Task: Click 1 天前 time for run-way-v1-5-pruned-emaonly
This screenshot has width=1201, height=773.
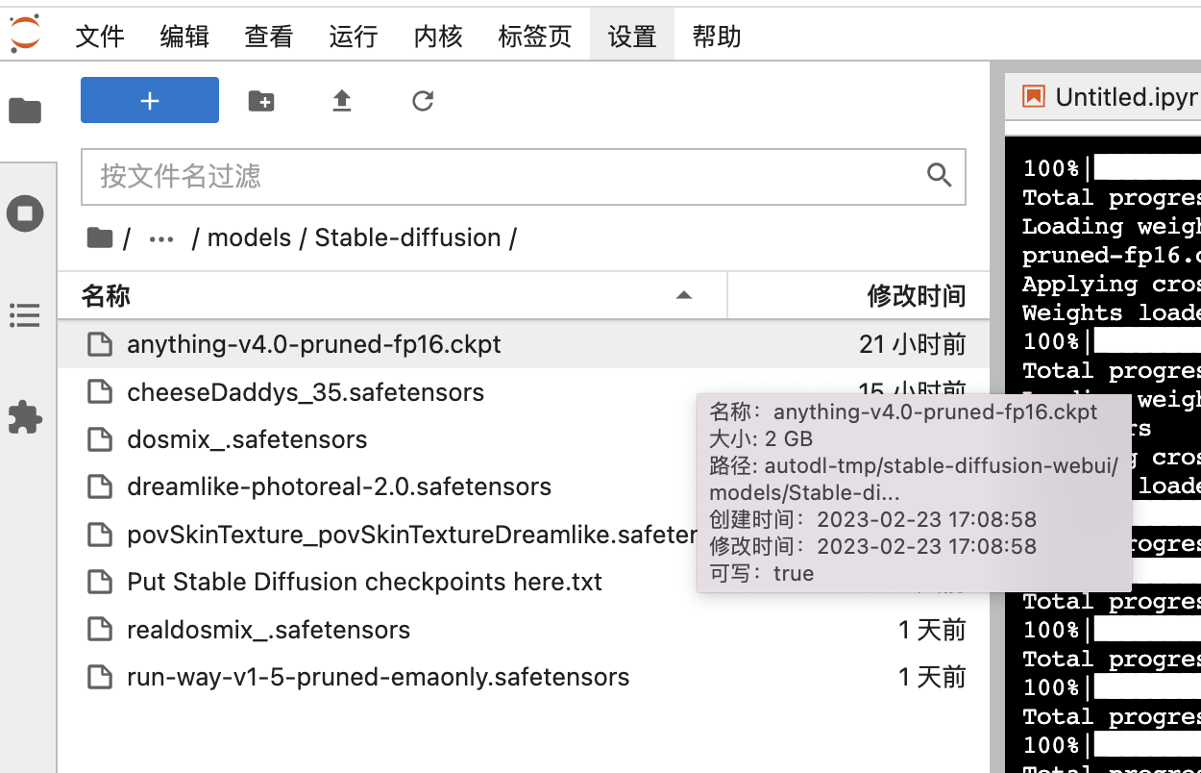Action: (932, 677)
